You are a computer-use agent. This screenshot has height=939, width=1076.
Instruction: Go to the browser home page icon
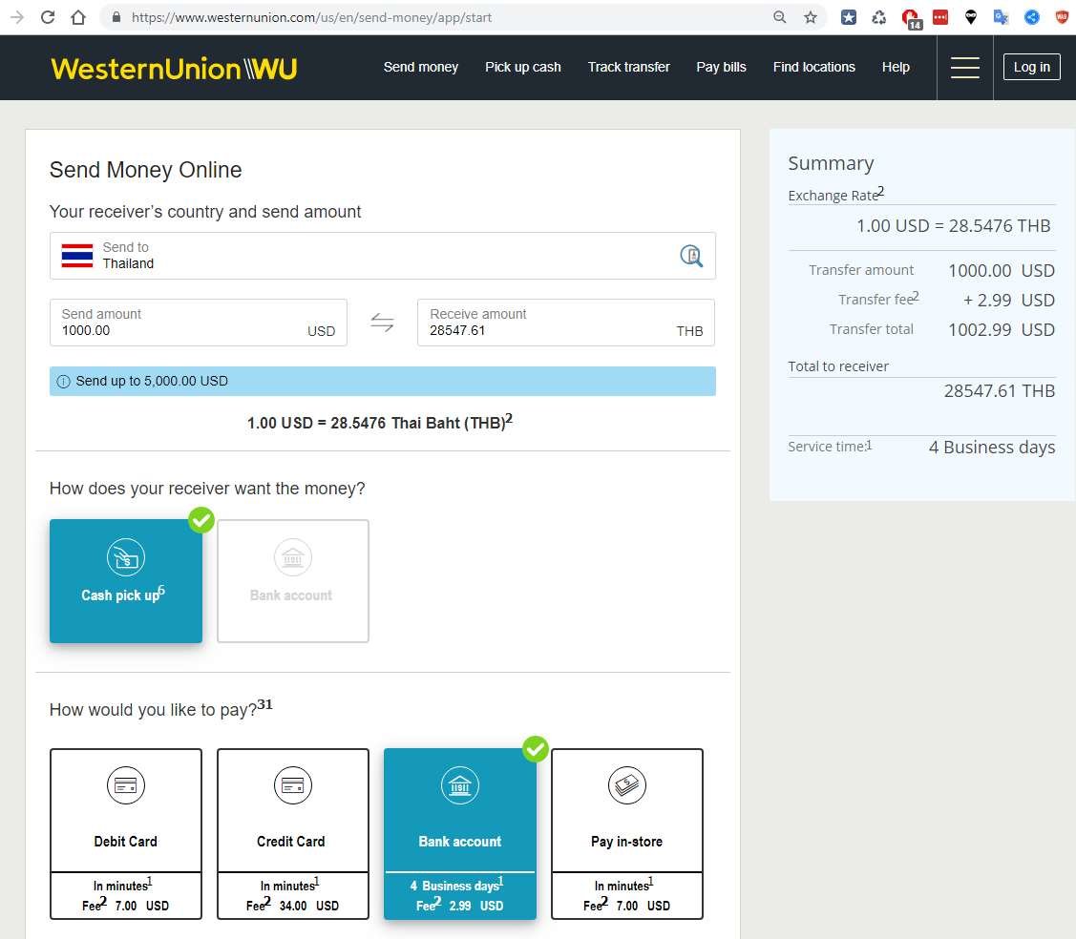pyautogui.click(x=78, y=17)
